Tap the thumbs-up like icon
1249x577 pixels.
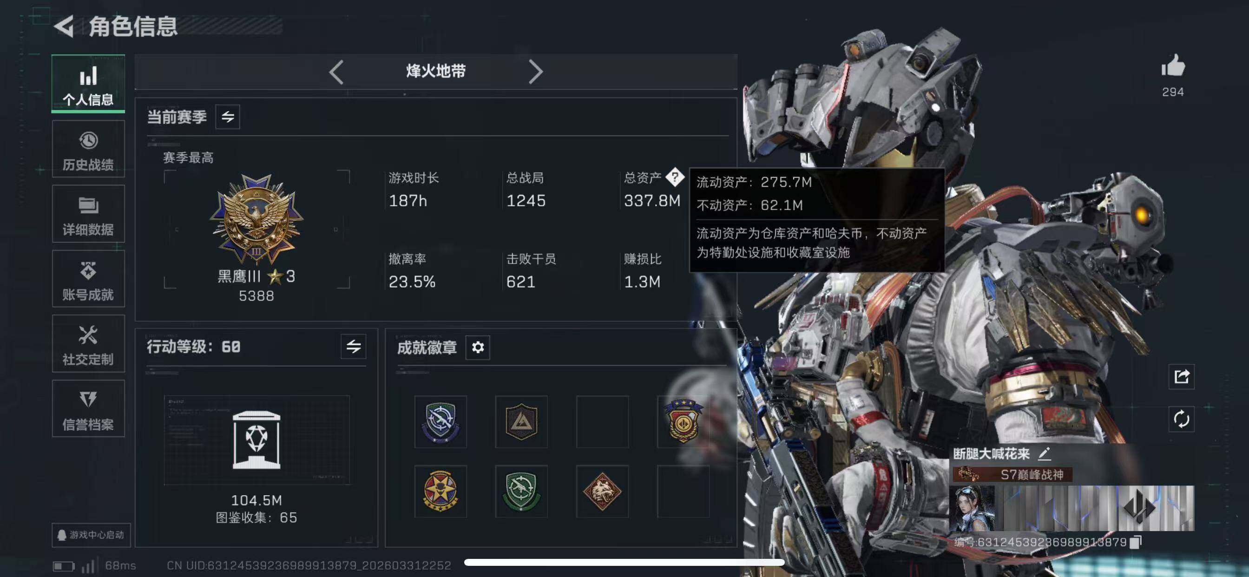pyautogui.click(x=1173, y=66)
